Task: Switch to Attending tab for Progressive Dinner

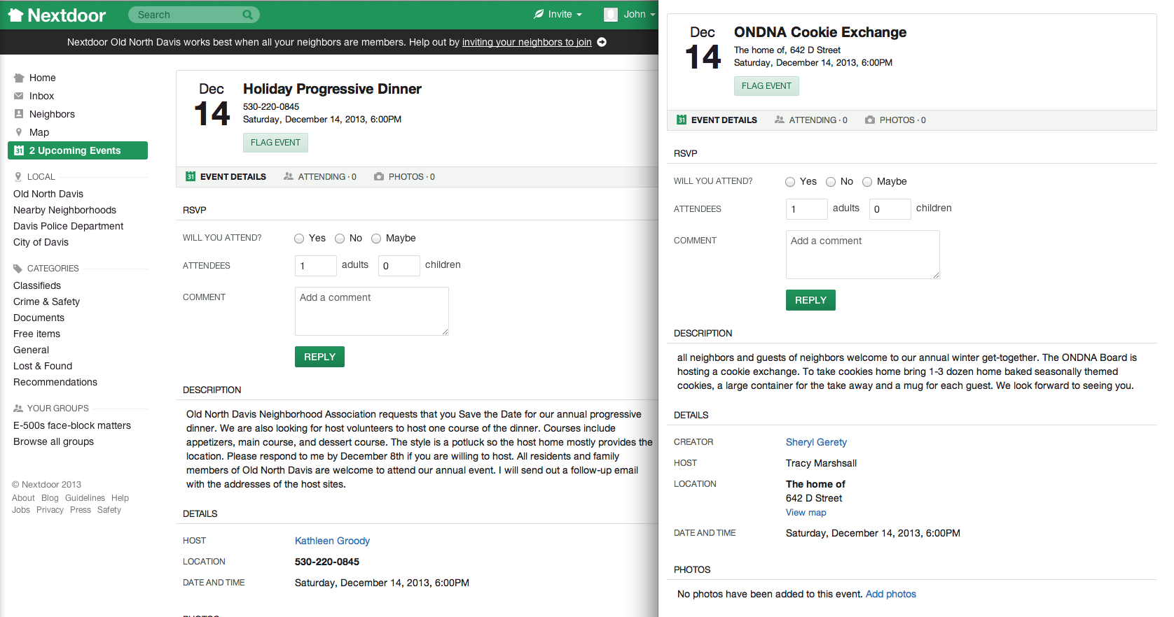Action: (x=320, y=176)
